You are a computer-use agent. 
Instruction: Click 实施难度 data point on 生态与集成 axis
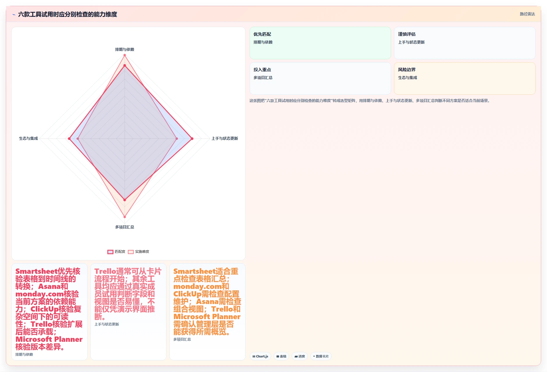tap(78, 139)
